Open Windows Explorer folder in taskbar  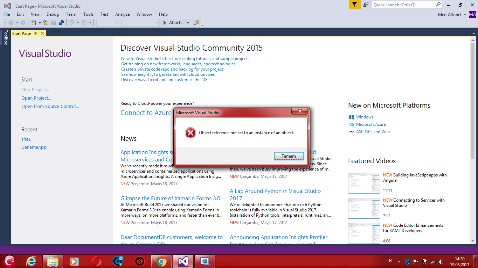click(x=53, y=261)
